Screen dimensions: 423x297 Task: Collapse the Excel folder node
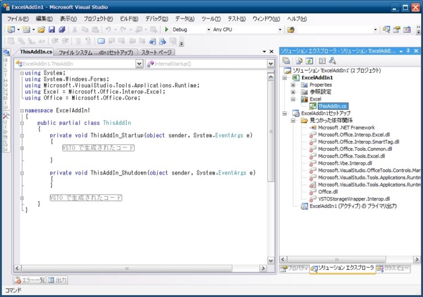pos(293,99)
